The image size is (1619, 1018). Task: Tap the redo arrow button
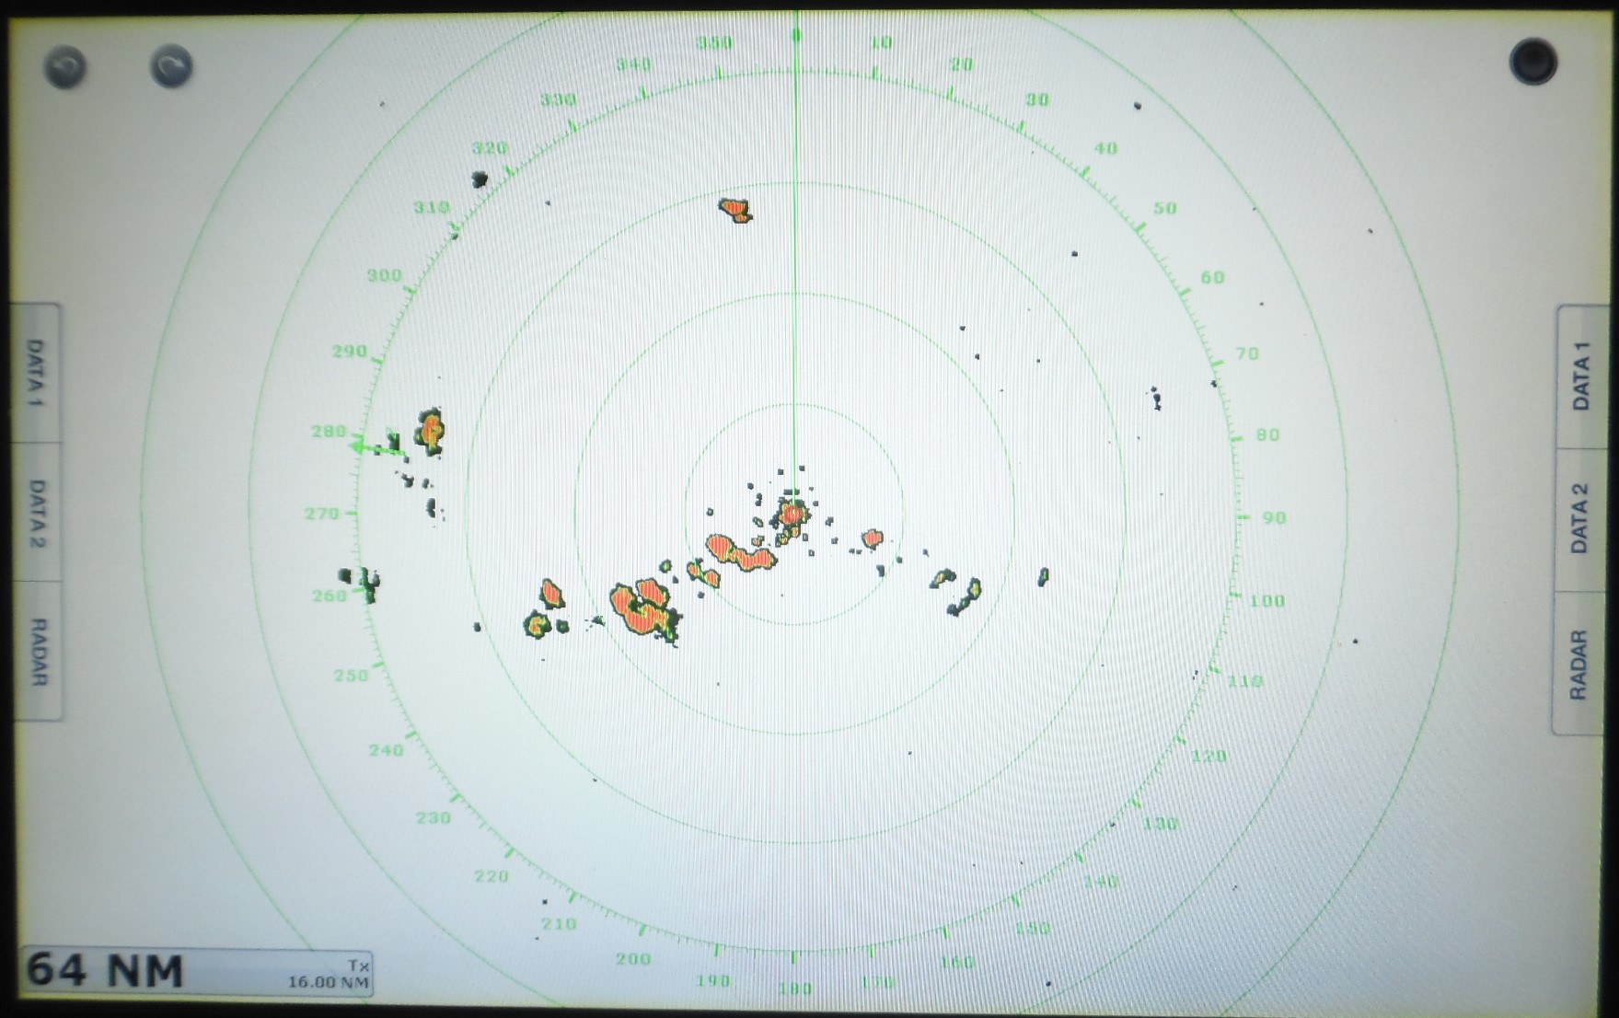[171, 66]
